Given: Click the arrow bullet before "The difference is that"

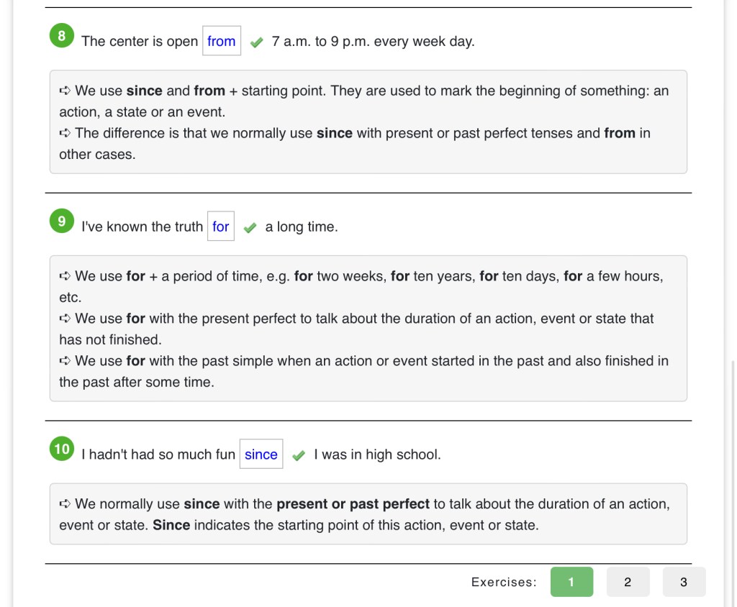Looking at the screenshot, I should (65, 133).
